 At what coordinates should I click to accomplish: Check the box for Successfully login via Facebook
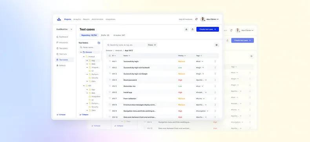(x=110, y=67)
